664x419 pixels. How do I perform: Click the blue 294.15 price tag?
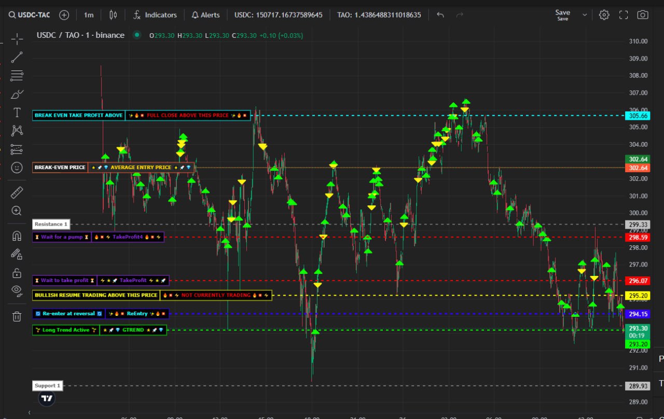click(x=639, y=314)
